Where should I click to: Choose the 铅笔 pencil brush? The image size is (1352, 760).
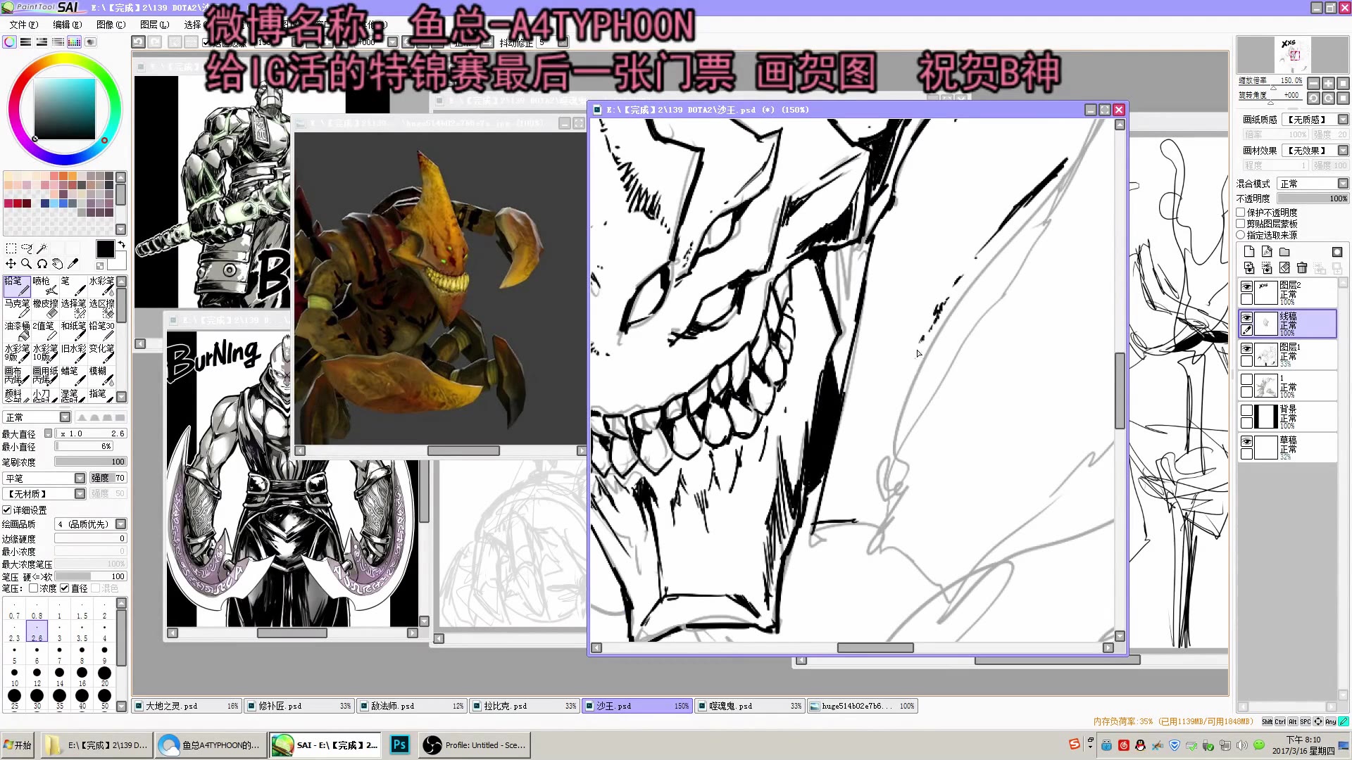point(17,286)
